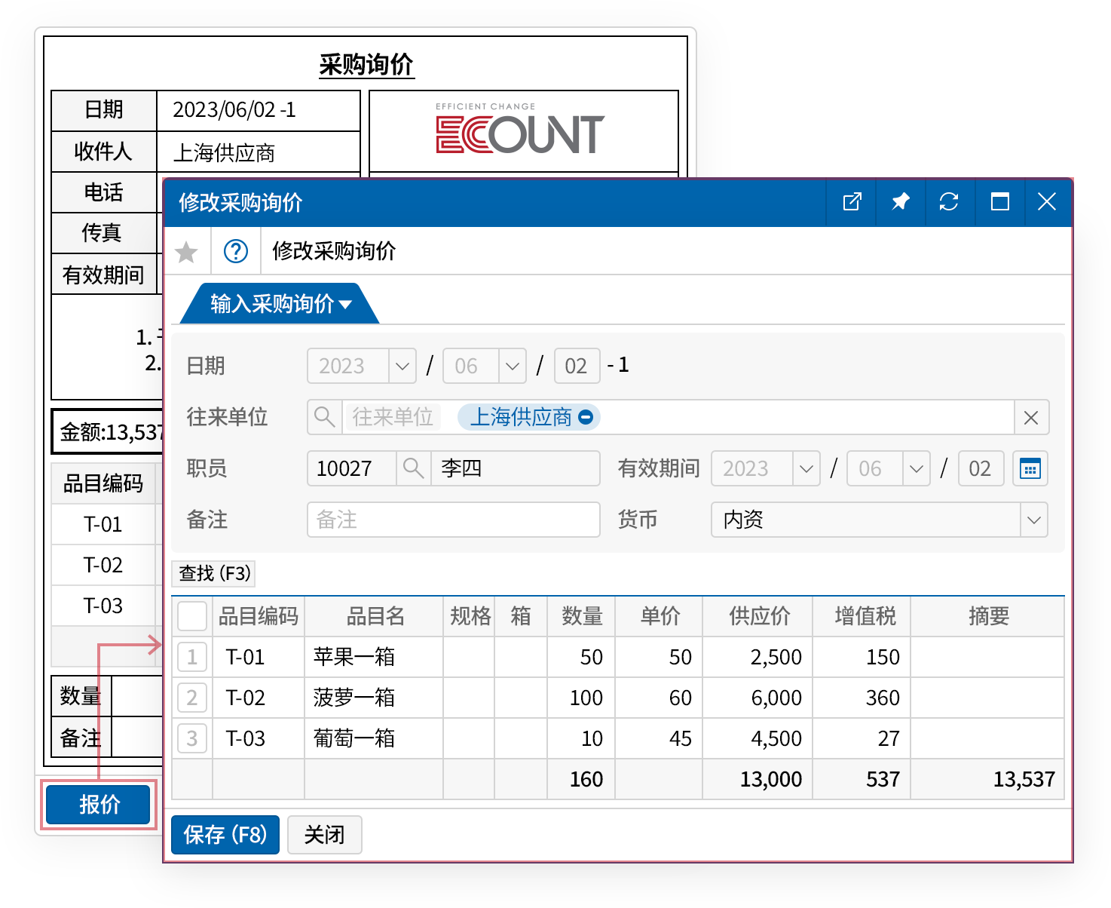Viewport: 1111px width, 908px height.
Task: Select row 3 checkbox for T-03
Action: pos(192,738)
